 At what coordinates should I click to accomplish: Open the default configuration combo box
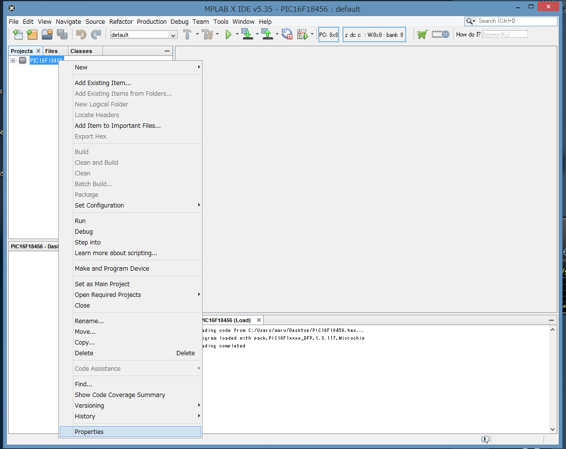pos(144,35)
